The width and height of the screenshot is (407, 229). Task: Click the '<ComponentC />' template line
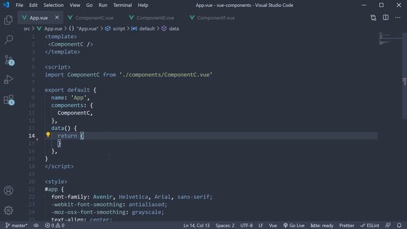tap(71, 45)
